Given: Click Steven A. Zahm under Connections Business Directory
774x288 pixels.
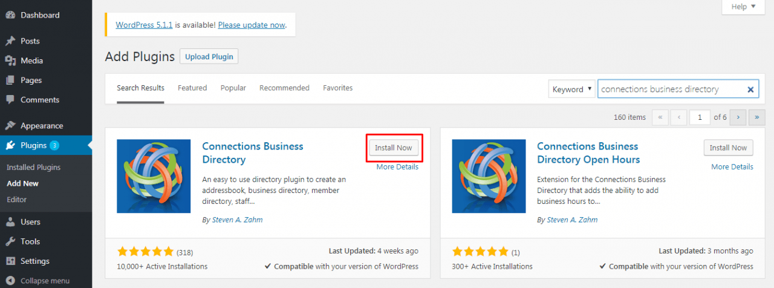Looking at the screenshot, I should click(x=237, y=220).
